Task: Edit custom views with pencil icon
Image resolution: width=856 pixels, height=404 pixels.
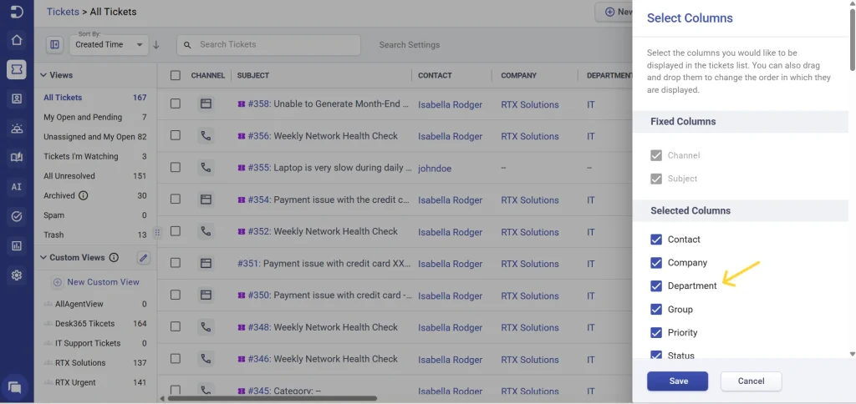Action: tap(143, 258)
